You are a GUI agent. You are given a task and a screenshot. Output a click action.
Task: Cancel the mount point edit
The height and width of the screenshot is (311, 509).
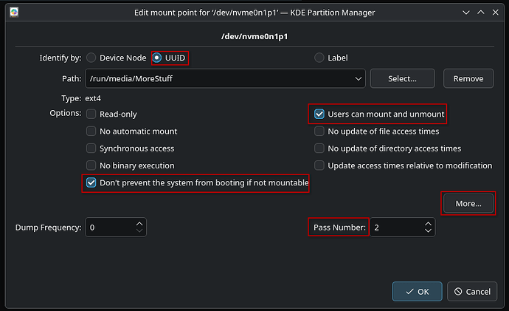472,292
